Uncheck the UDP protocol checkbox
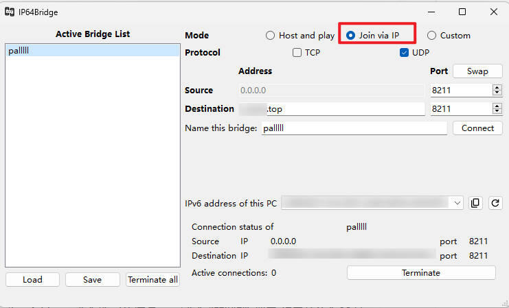 coord(405,52)
